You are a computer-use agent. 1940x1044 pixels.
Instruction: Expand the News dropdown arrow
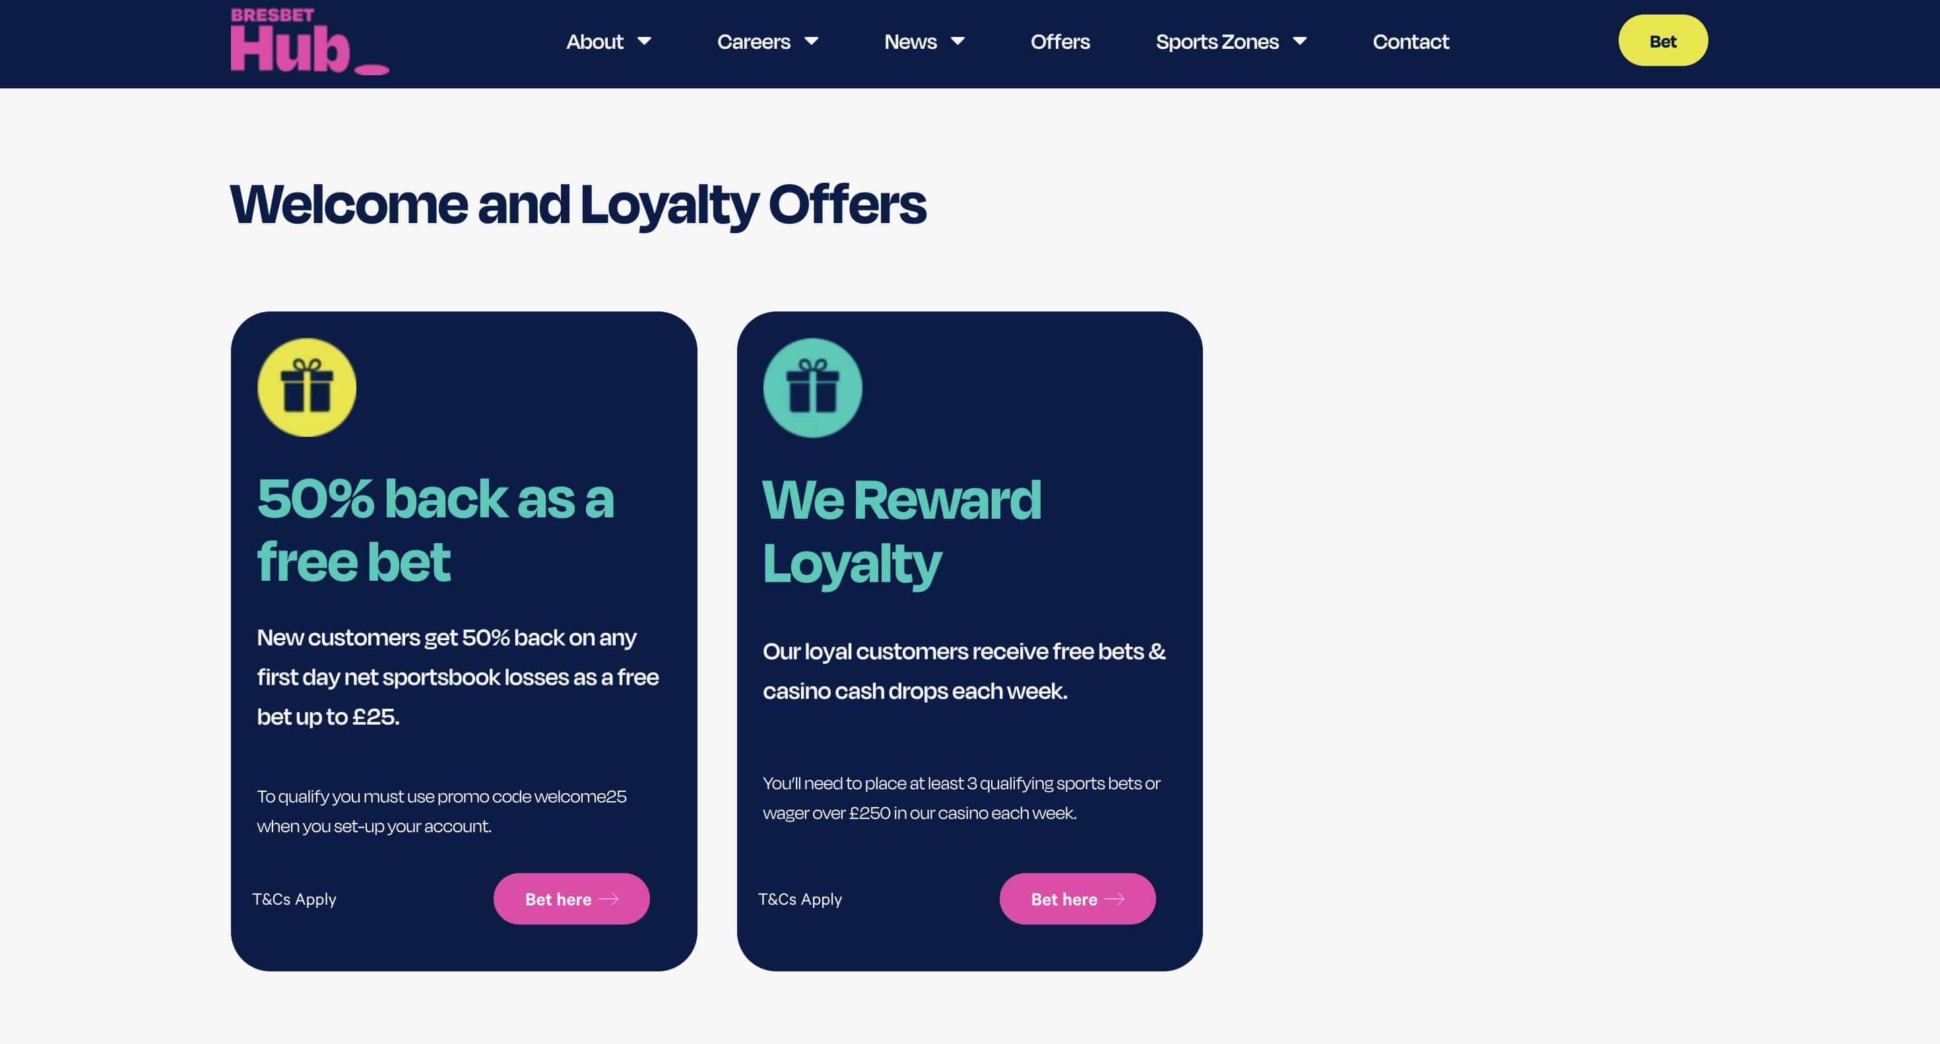tap(958, 42)
